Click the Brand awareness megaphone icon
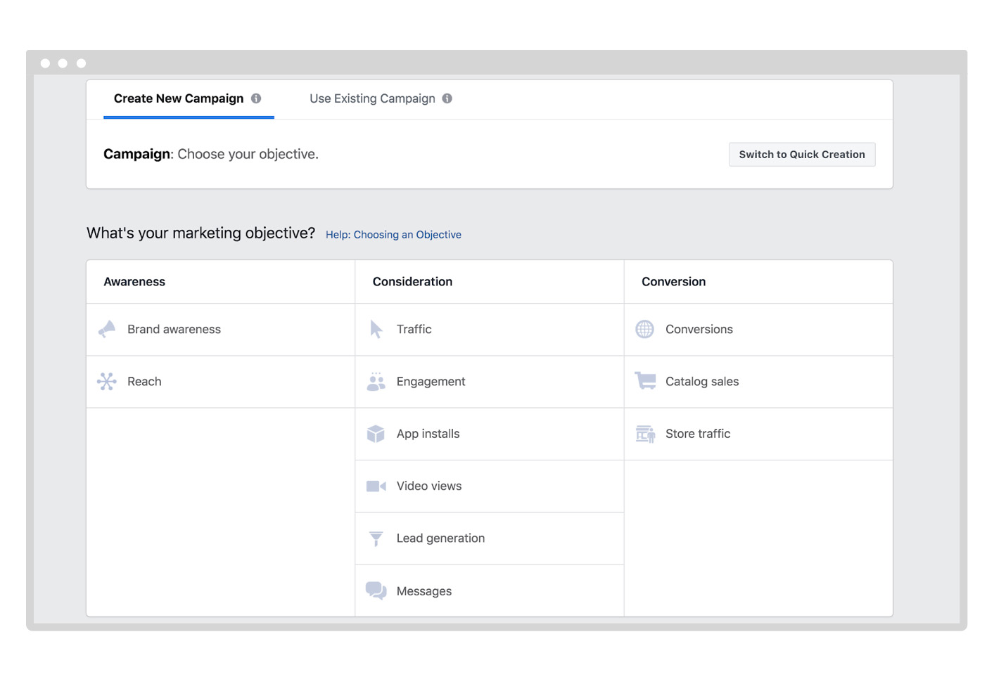The image size is (994, 684). click(x=107, y=329)
